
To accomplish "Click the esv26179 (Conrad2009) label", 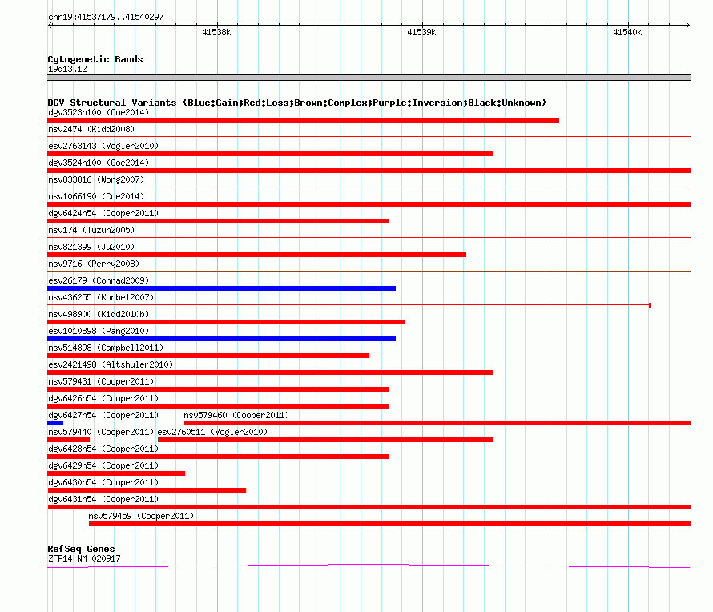I will [x=99, y=280].
